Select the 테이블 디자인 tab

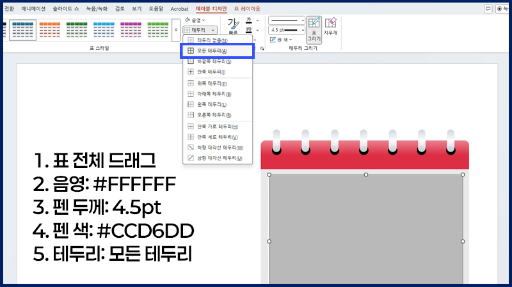coord(211,9)
